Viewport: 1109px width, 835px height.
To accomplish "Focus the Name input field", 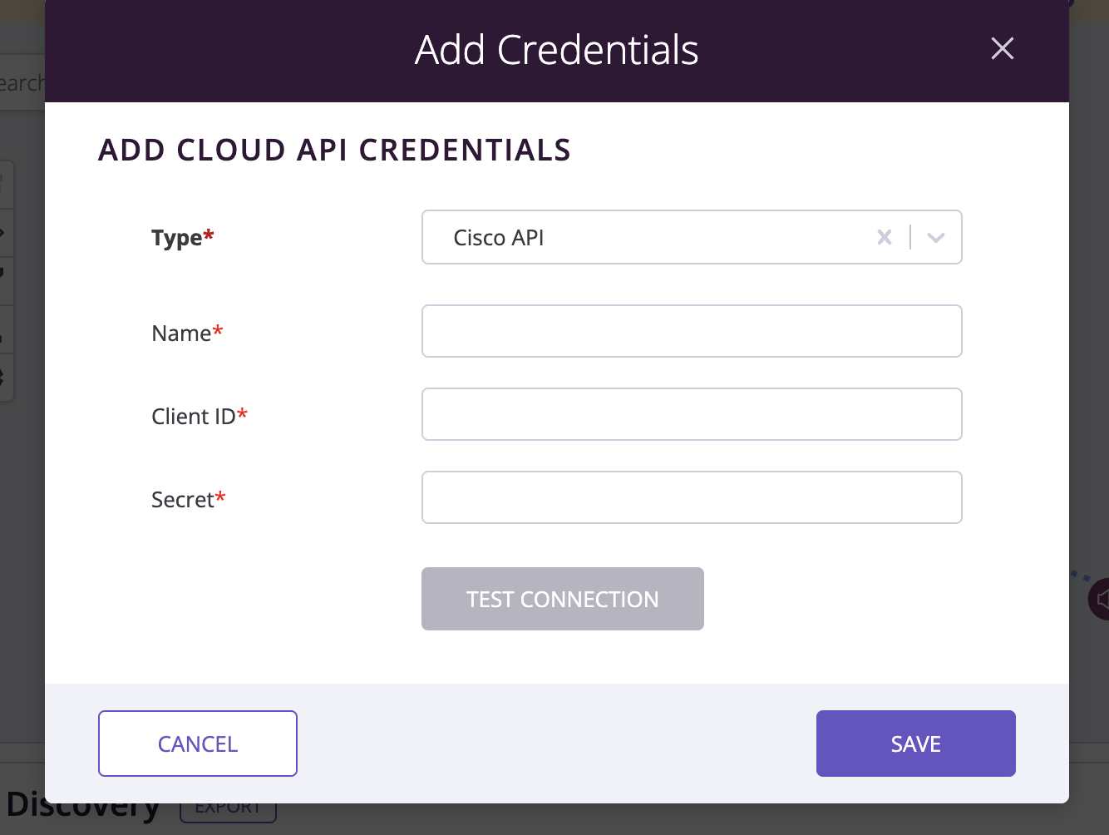I will pos(692,331).
